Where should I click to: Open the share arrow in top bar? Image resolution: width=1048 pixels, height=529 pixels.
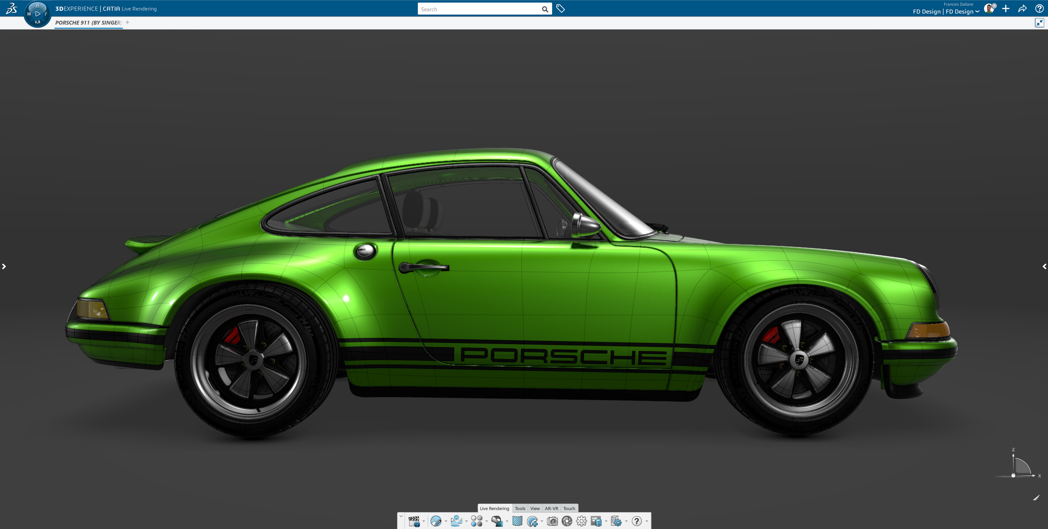pyautogui.click(x=1022, y=8)
